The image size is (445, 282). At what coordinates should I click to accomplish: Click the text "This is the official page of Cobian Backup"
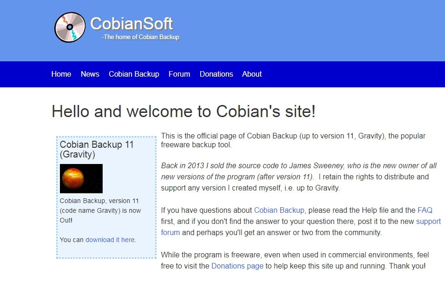(229, 136)
